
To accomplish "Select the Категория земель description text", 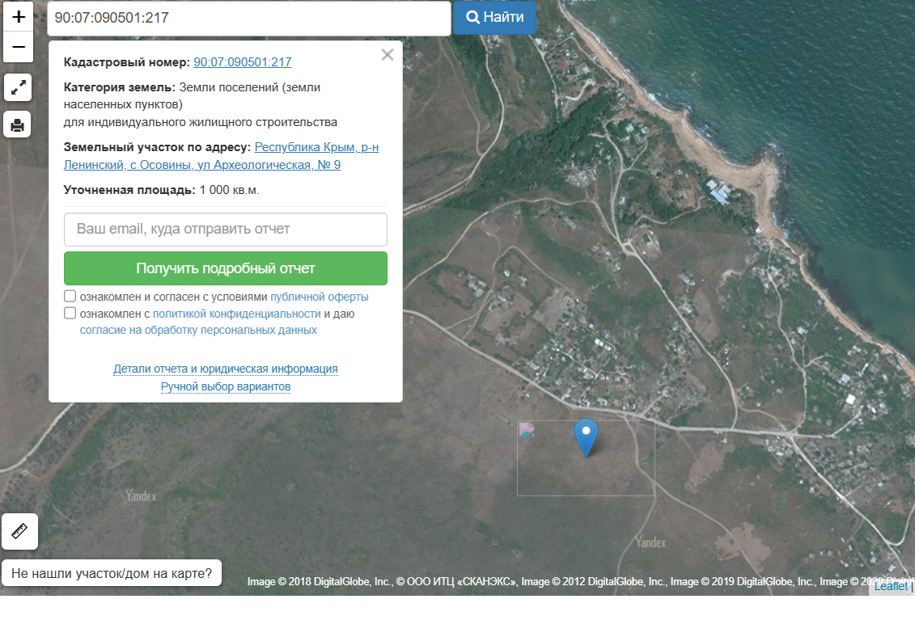I will pos(200,104).
